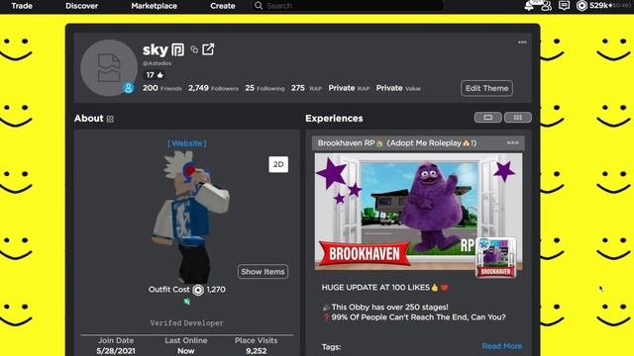
Task: Click the Join Date value 5/28/2021
Action: coord(116,351)
